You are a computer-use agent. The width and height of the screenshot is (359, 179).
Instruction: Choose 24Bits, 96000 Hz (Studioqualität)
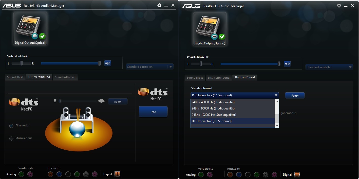[233, 108]
